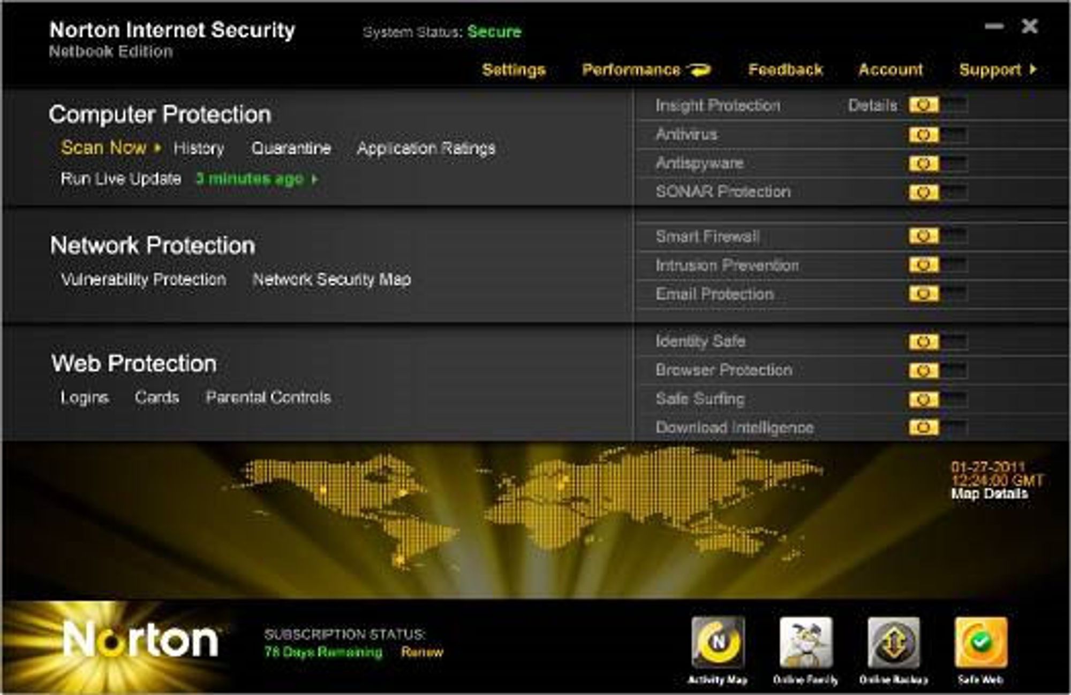Disable the Browser Protection switch
Image resolution: width=1071 pixels, height=695 pixels.
938,370
